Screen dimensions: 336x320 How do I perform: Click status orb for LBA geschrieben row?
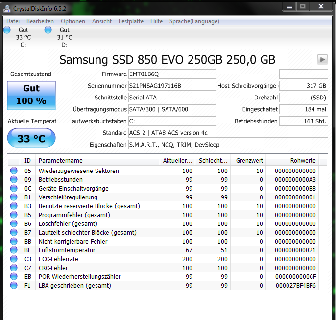click(14, 285)
